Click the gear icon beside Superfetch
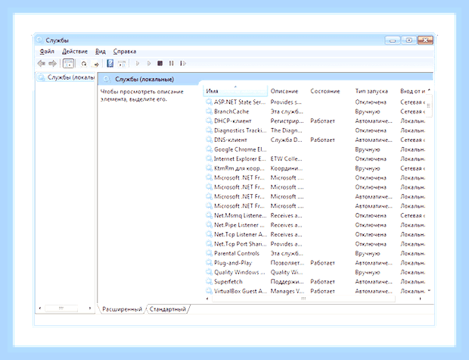This screenshot has width=469, height=360. click(209, 281)
